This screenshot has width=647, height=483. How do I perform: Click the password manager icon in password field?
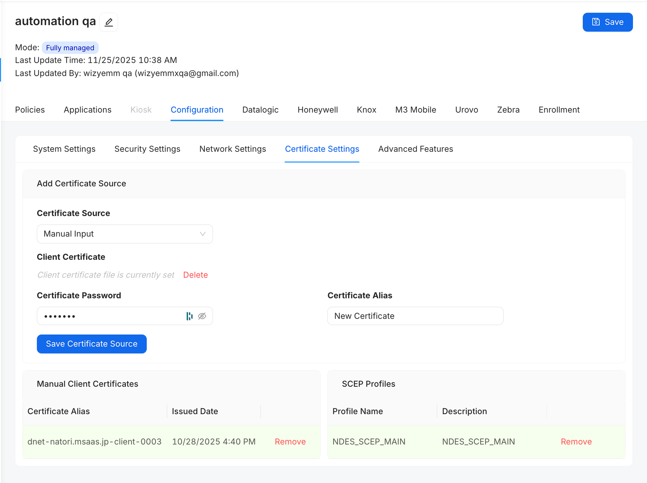[189, 316]
